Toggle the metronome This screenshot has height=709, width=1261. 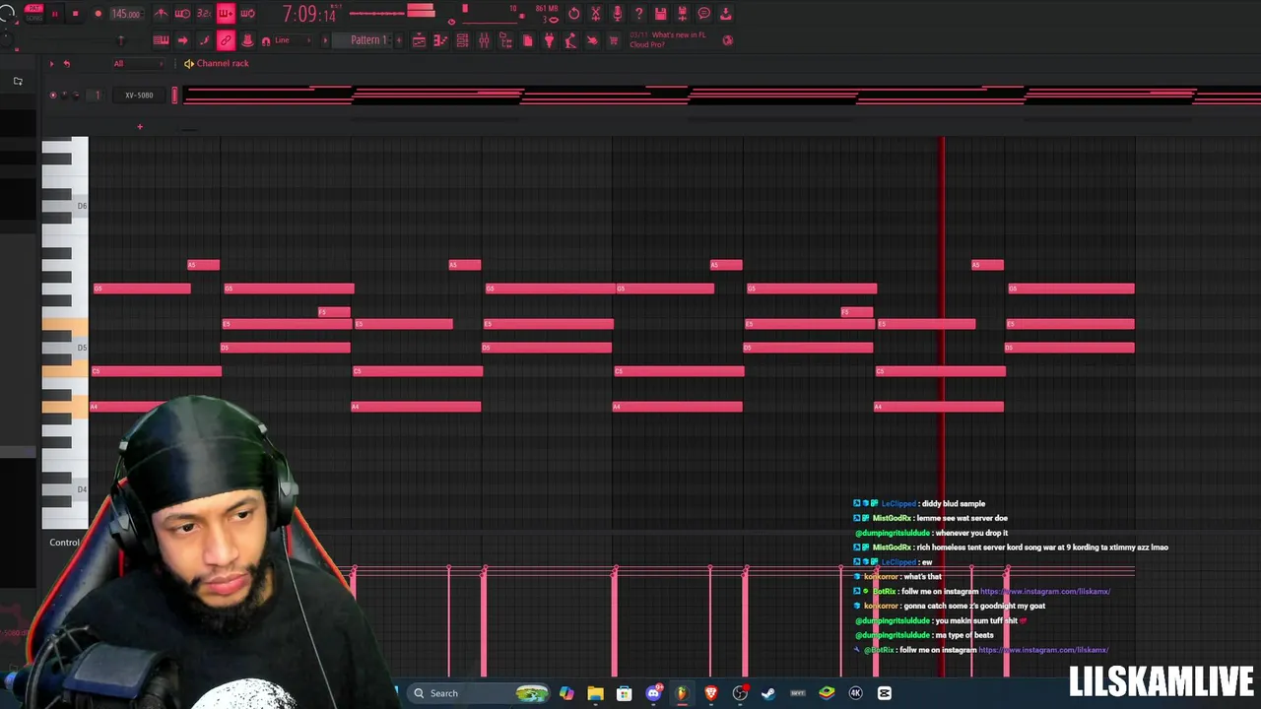161,14
